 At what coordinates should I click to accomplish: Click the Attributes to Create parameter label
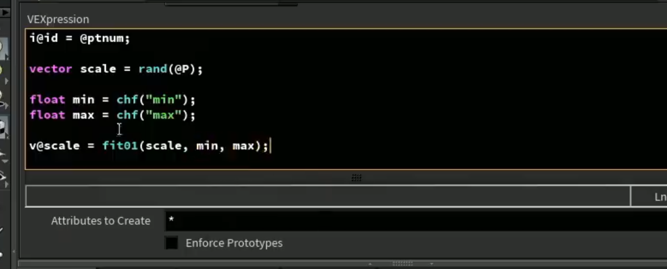pyautogui.click(x=101, y=221)
